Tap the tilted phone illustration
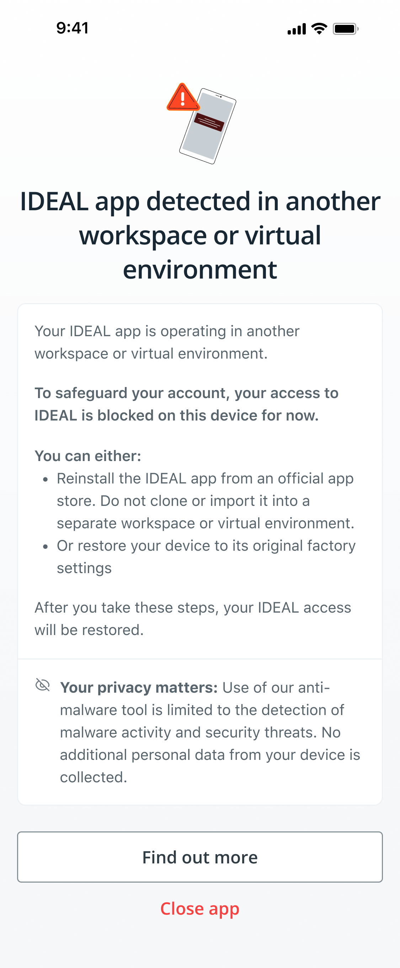Image resolution: width=400 pixels, height=968 pixels. point(208,126)
